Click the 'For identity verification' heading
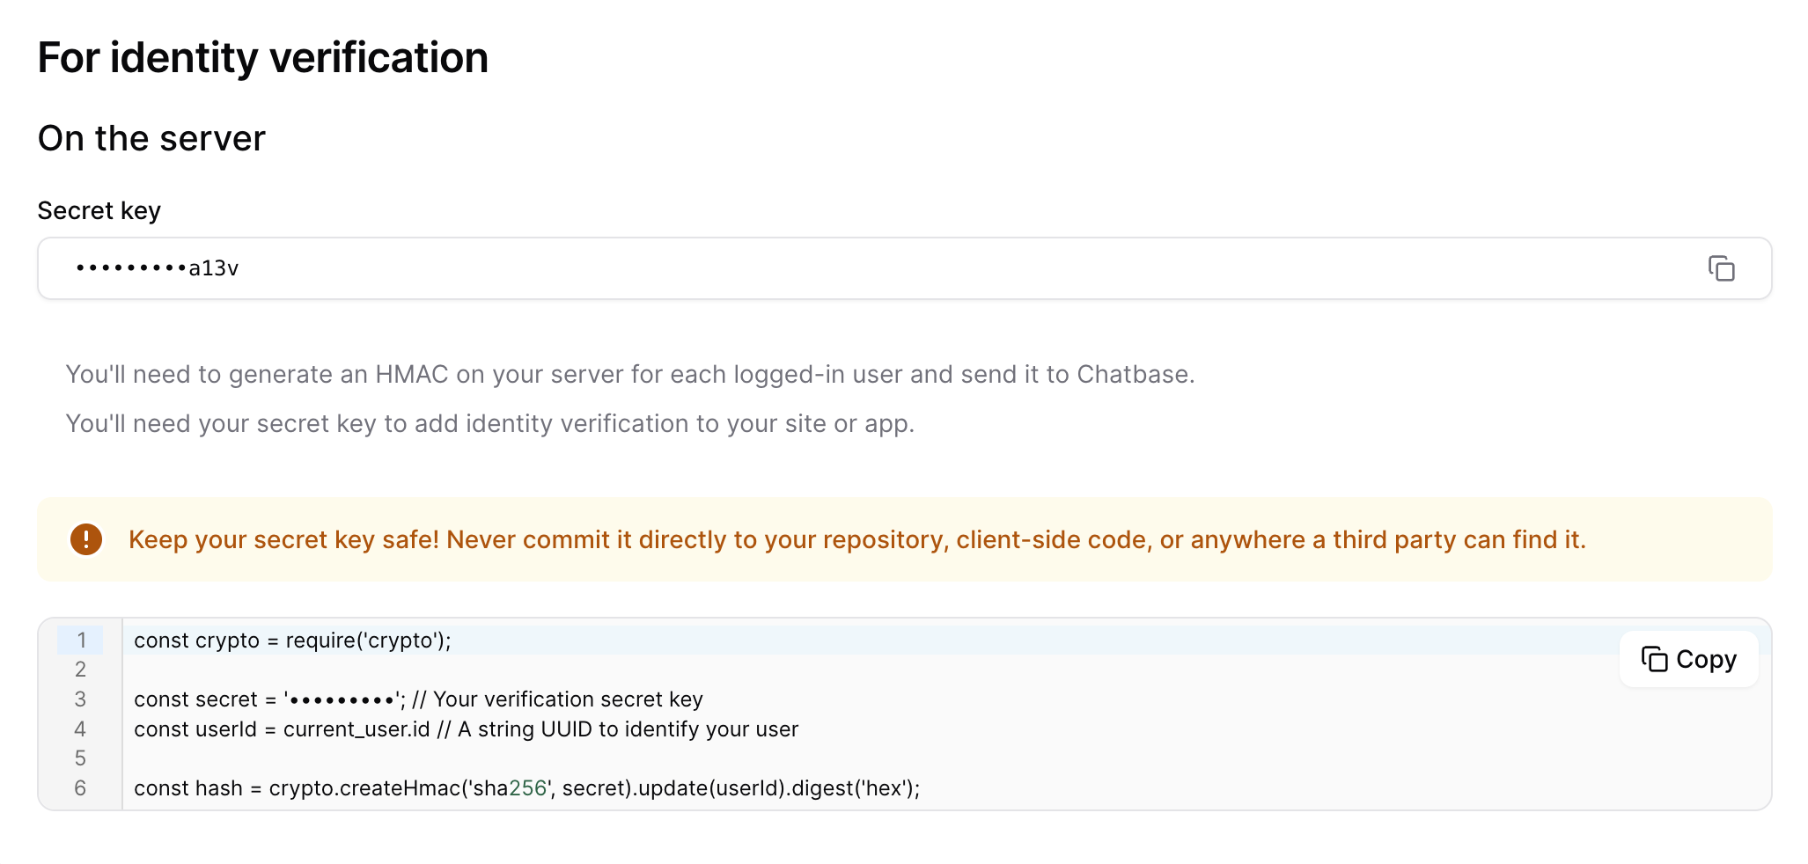This screenshot has width=1808, height=864. click(262, 58)
